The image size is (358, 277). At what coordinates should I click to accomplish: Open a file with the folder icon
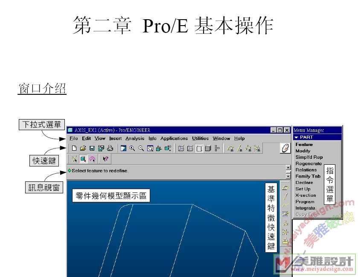tap(83, 148)
